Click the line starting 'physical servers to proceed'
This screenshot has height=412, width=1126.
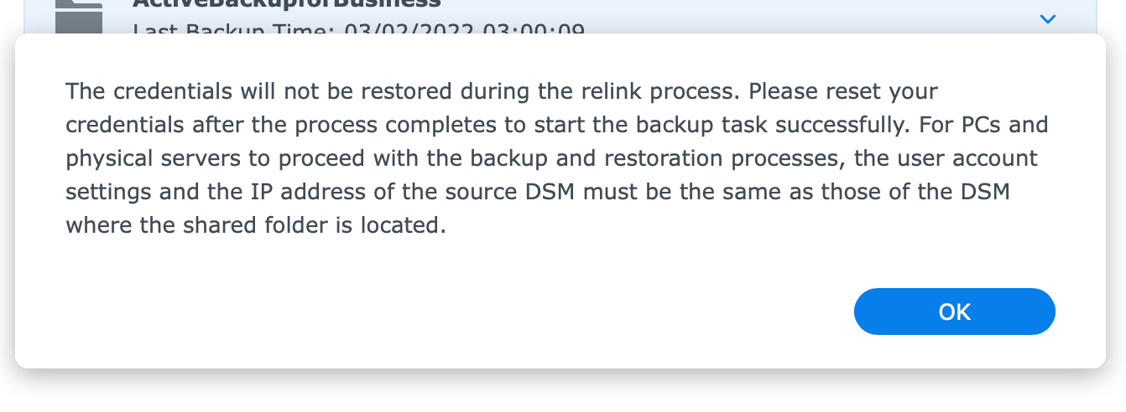551,158
